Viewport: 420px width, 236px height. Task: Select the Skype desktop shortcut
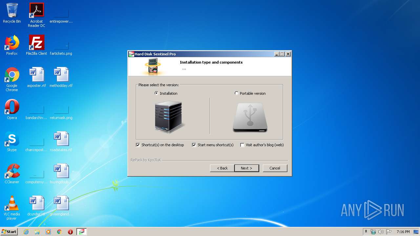(x=12, y=142)
